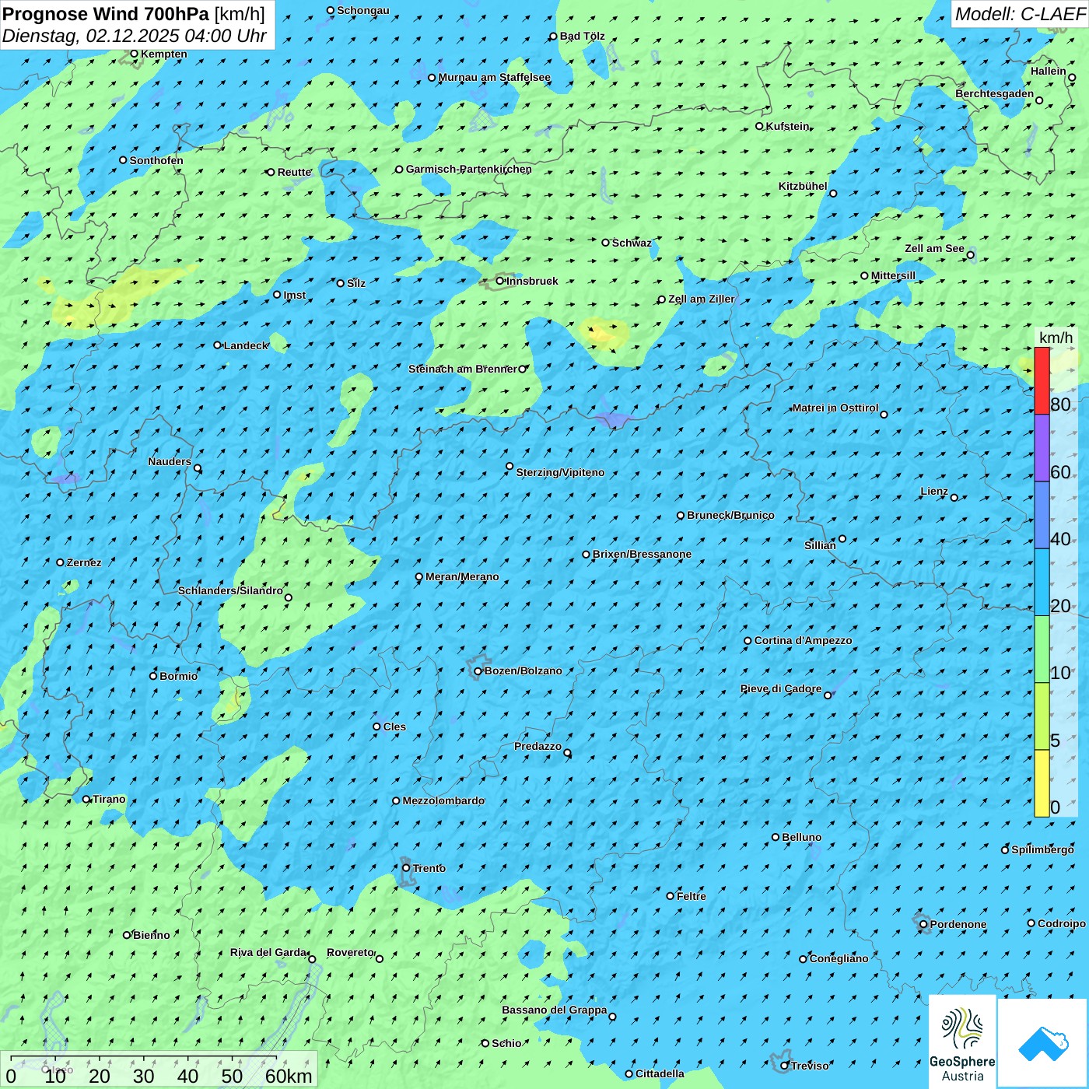The width and height of the screenshot is (1089, 1089).
Task: Click the Lienz label
Action: click(x=934, y=491)
